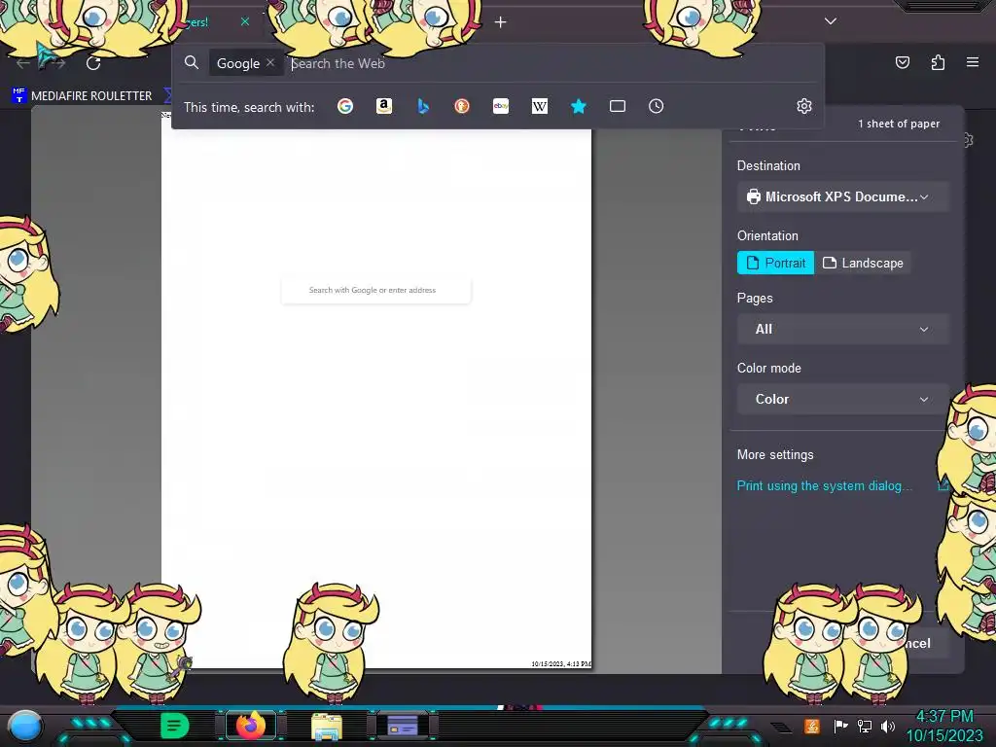Viewport: 996px width, 747px height.
Task: Search History using the clock icon
Action: click(657, 106)
